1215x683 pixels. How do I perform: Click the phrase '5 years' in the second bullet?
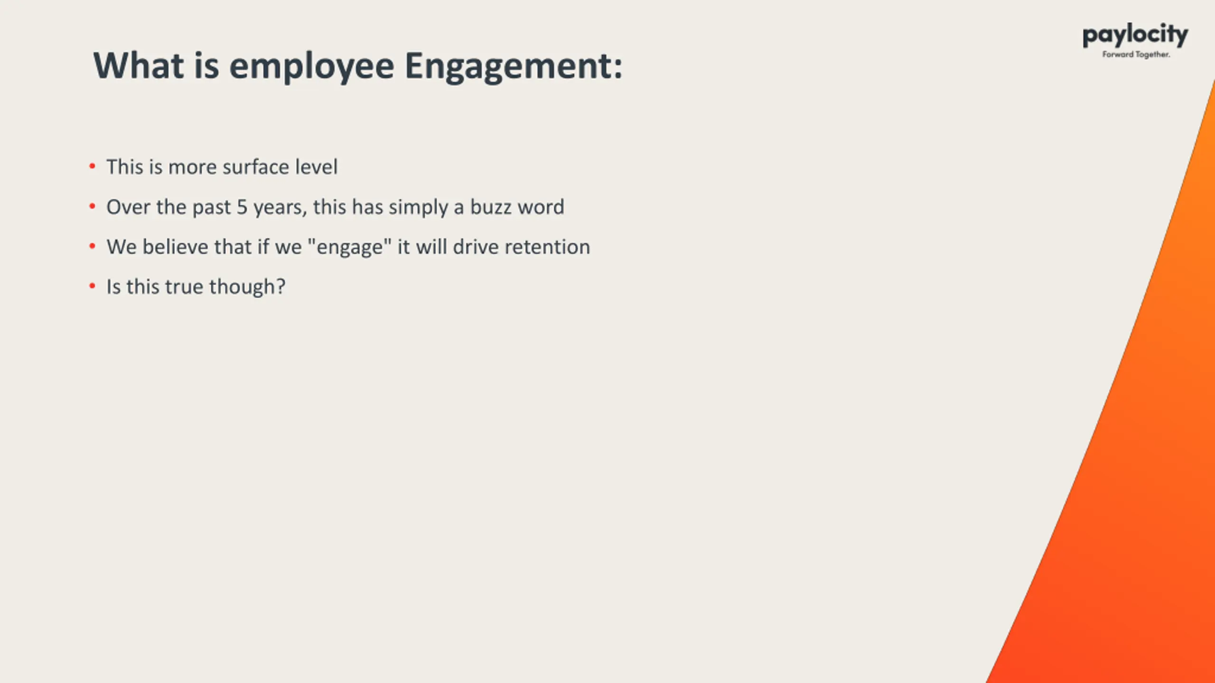pyautogui.click(x=272, y=208)
